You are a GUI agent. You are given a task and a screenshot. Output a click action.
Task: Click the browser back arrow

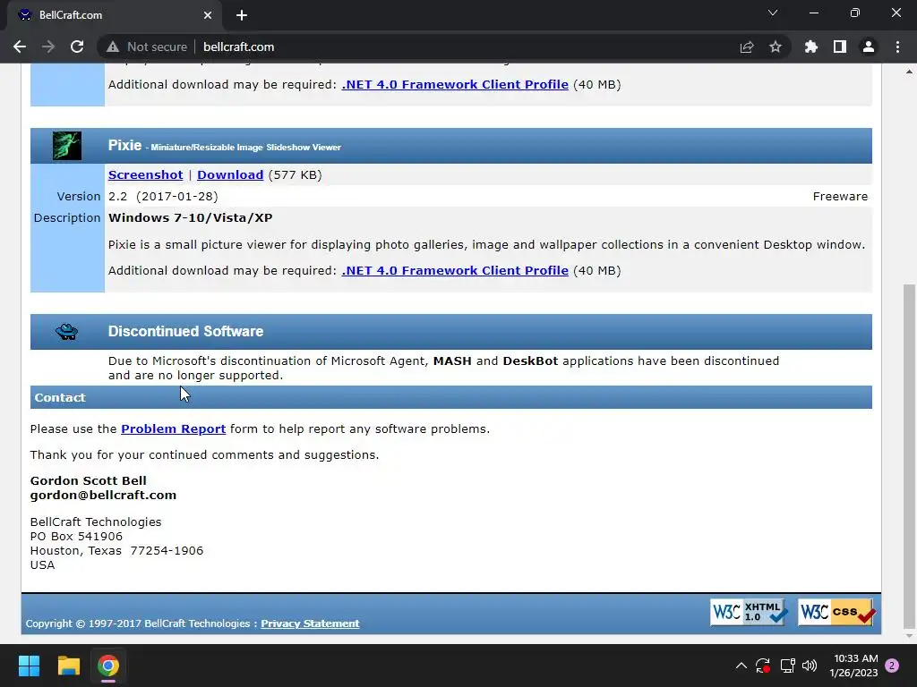click(x=20, y=47)
